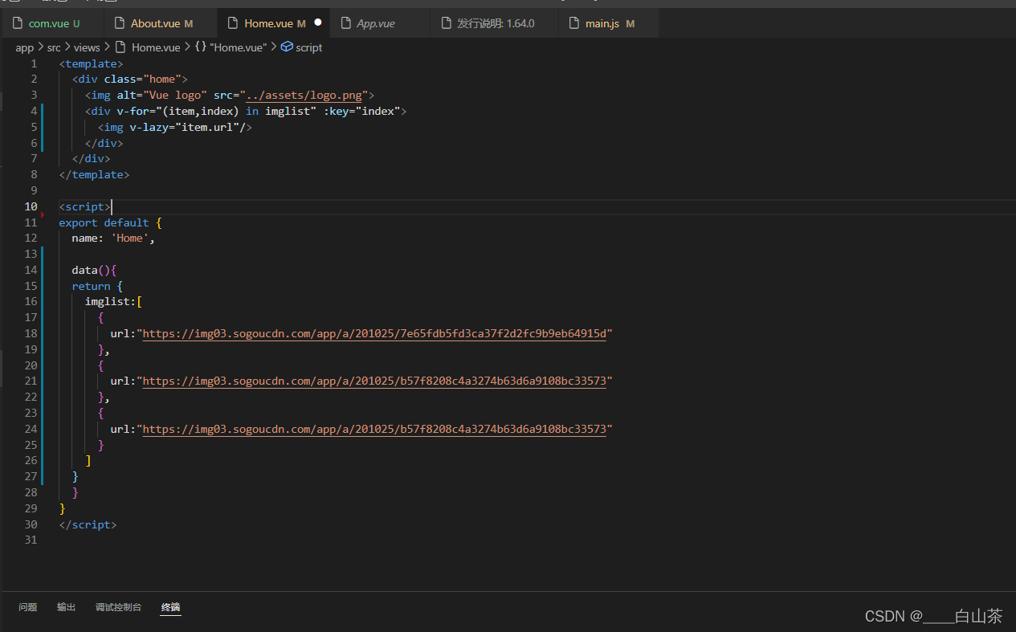Open the sogoucdn URL on line 18
Viewport: 1016px width, 632px height.
pyautogui.click(x=374, y=333)
